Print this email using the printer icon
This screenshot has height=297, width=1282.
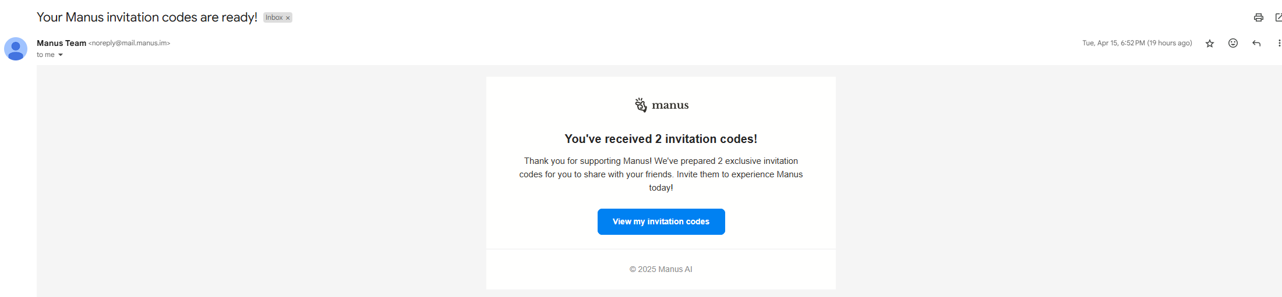[x=1258, y=17]
